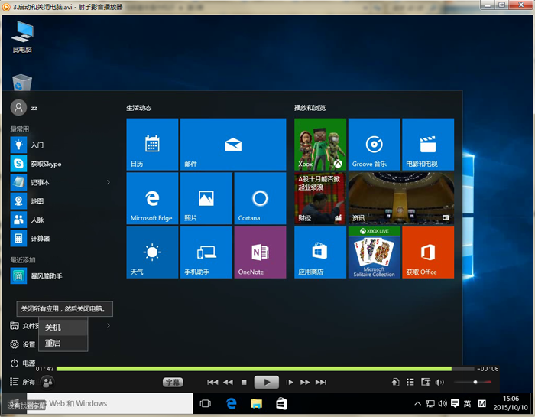Launch Edge from the taskbar

click(x=231, y=403)
